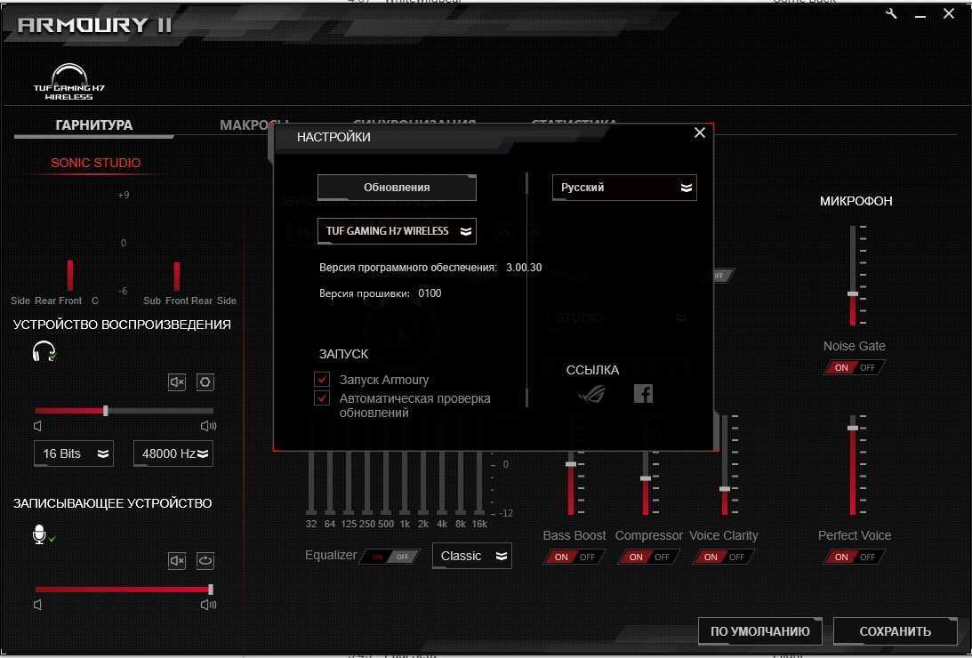Click the Compressor slider handle
Image resolution: width=972 pixels, height=658 pixels.
coord(646,478)
